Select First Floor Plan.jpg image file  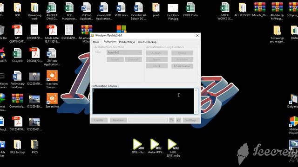click(x=173, y=7)
